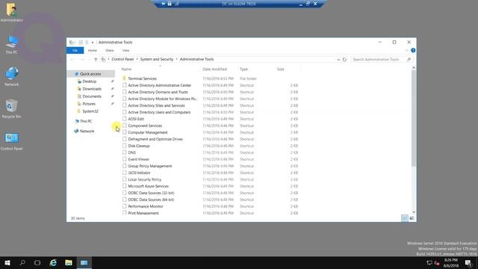The width and height of the screenshot is (478, 269).
Task: Switch to Server Manager taskbar icon
Action: point(84,262)
